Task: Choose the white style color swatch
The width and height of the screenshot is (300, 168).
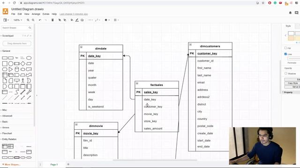Action: click(x=291, y=34)
